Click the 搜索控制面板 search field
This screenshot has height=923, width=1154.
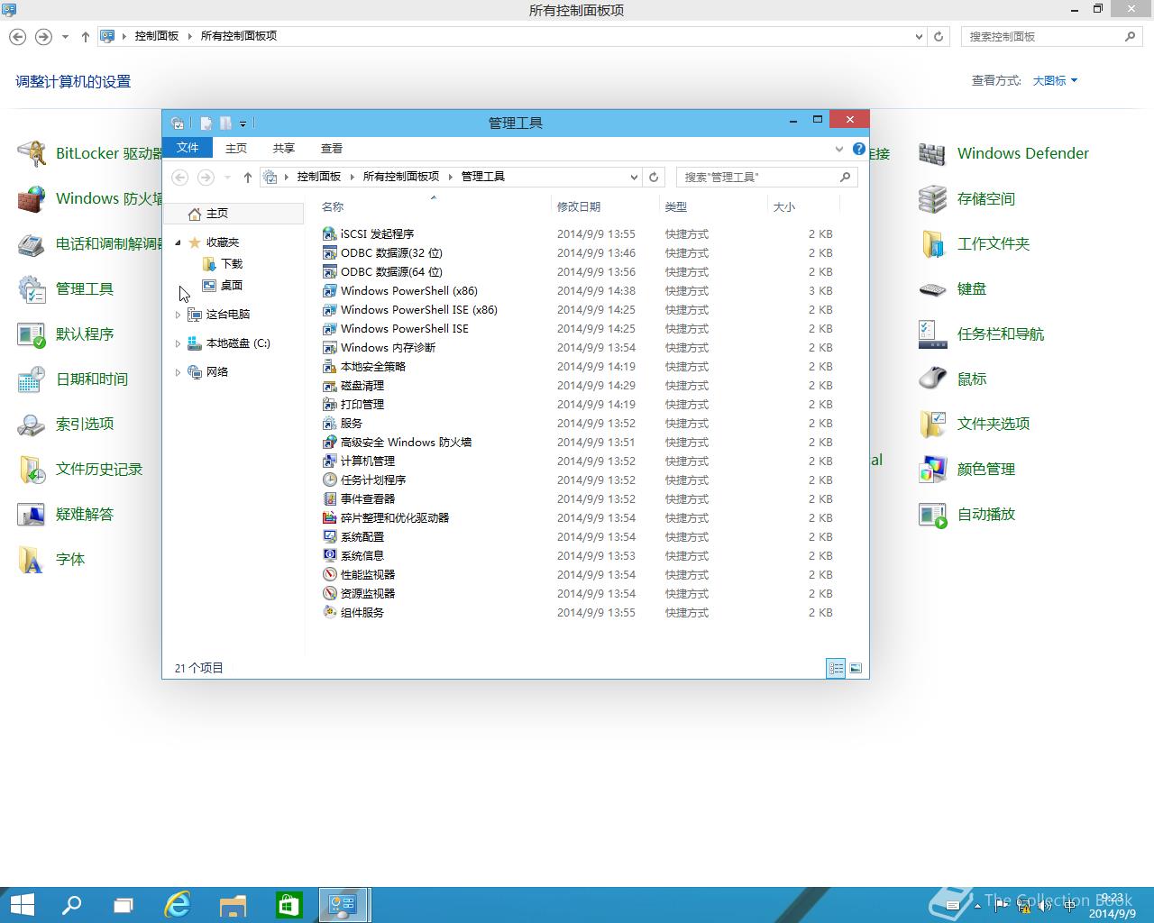coord(1051,36)
